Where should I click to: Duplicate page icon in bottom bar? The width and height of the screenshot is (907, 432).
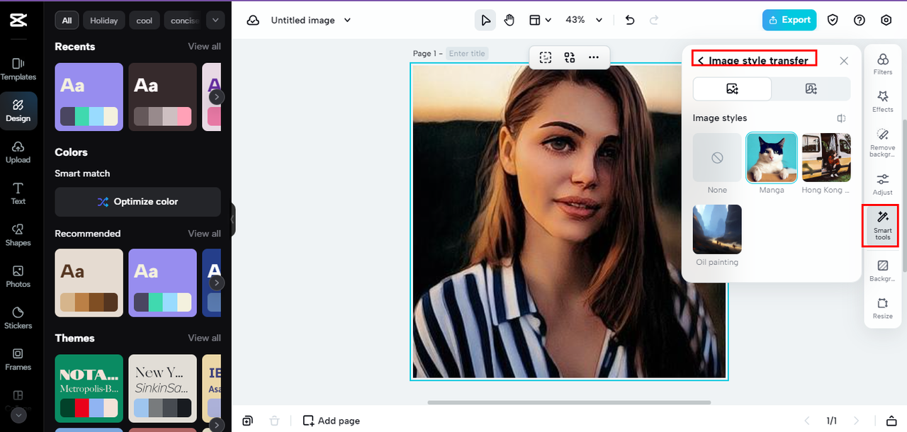coord(247,421)
